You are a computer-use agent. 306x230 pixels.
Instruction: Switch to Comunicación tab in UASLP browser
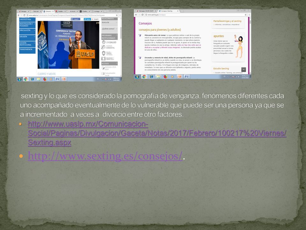pyautogui.click(x=48, y=11)
